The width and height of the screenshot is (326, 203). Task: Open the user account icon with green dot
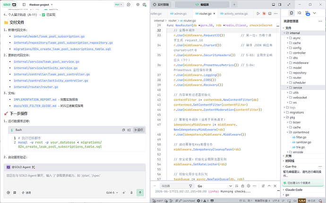[x=144, y=5]
